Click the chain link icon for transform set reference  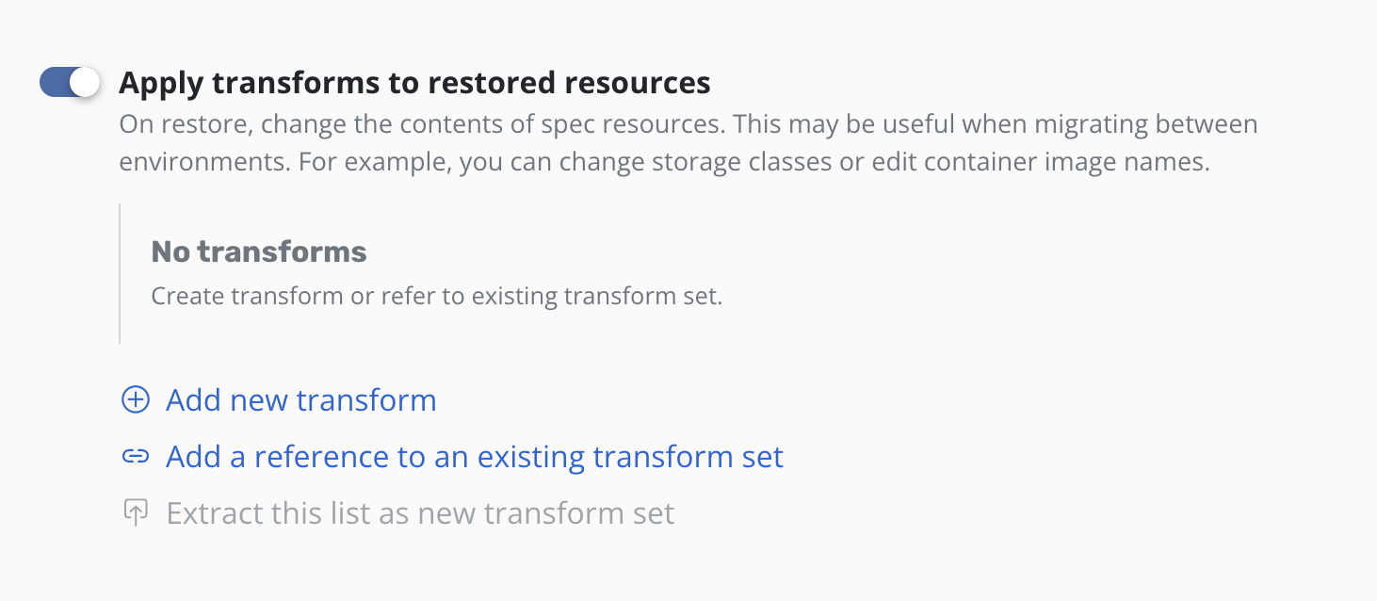pyautogui.click(x=136, y=456)
